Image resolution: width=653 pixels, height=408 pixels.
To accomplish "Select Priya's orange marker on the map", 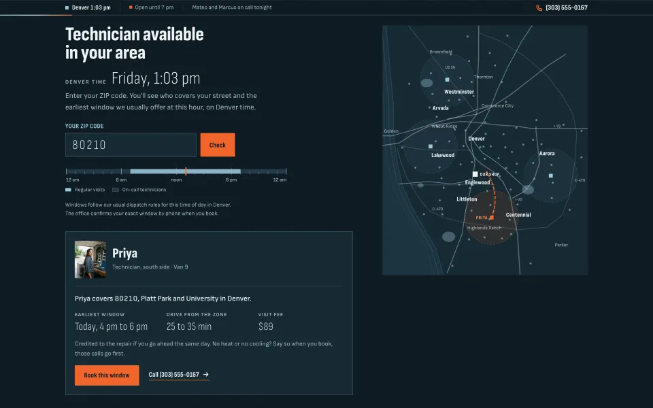I will (491, 218).
